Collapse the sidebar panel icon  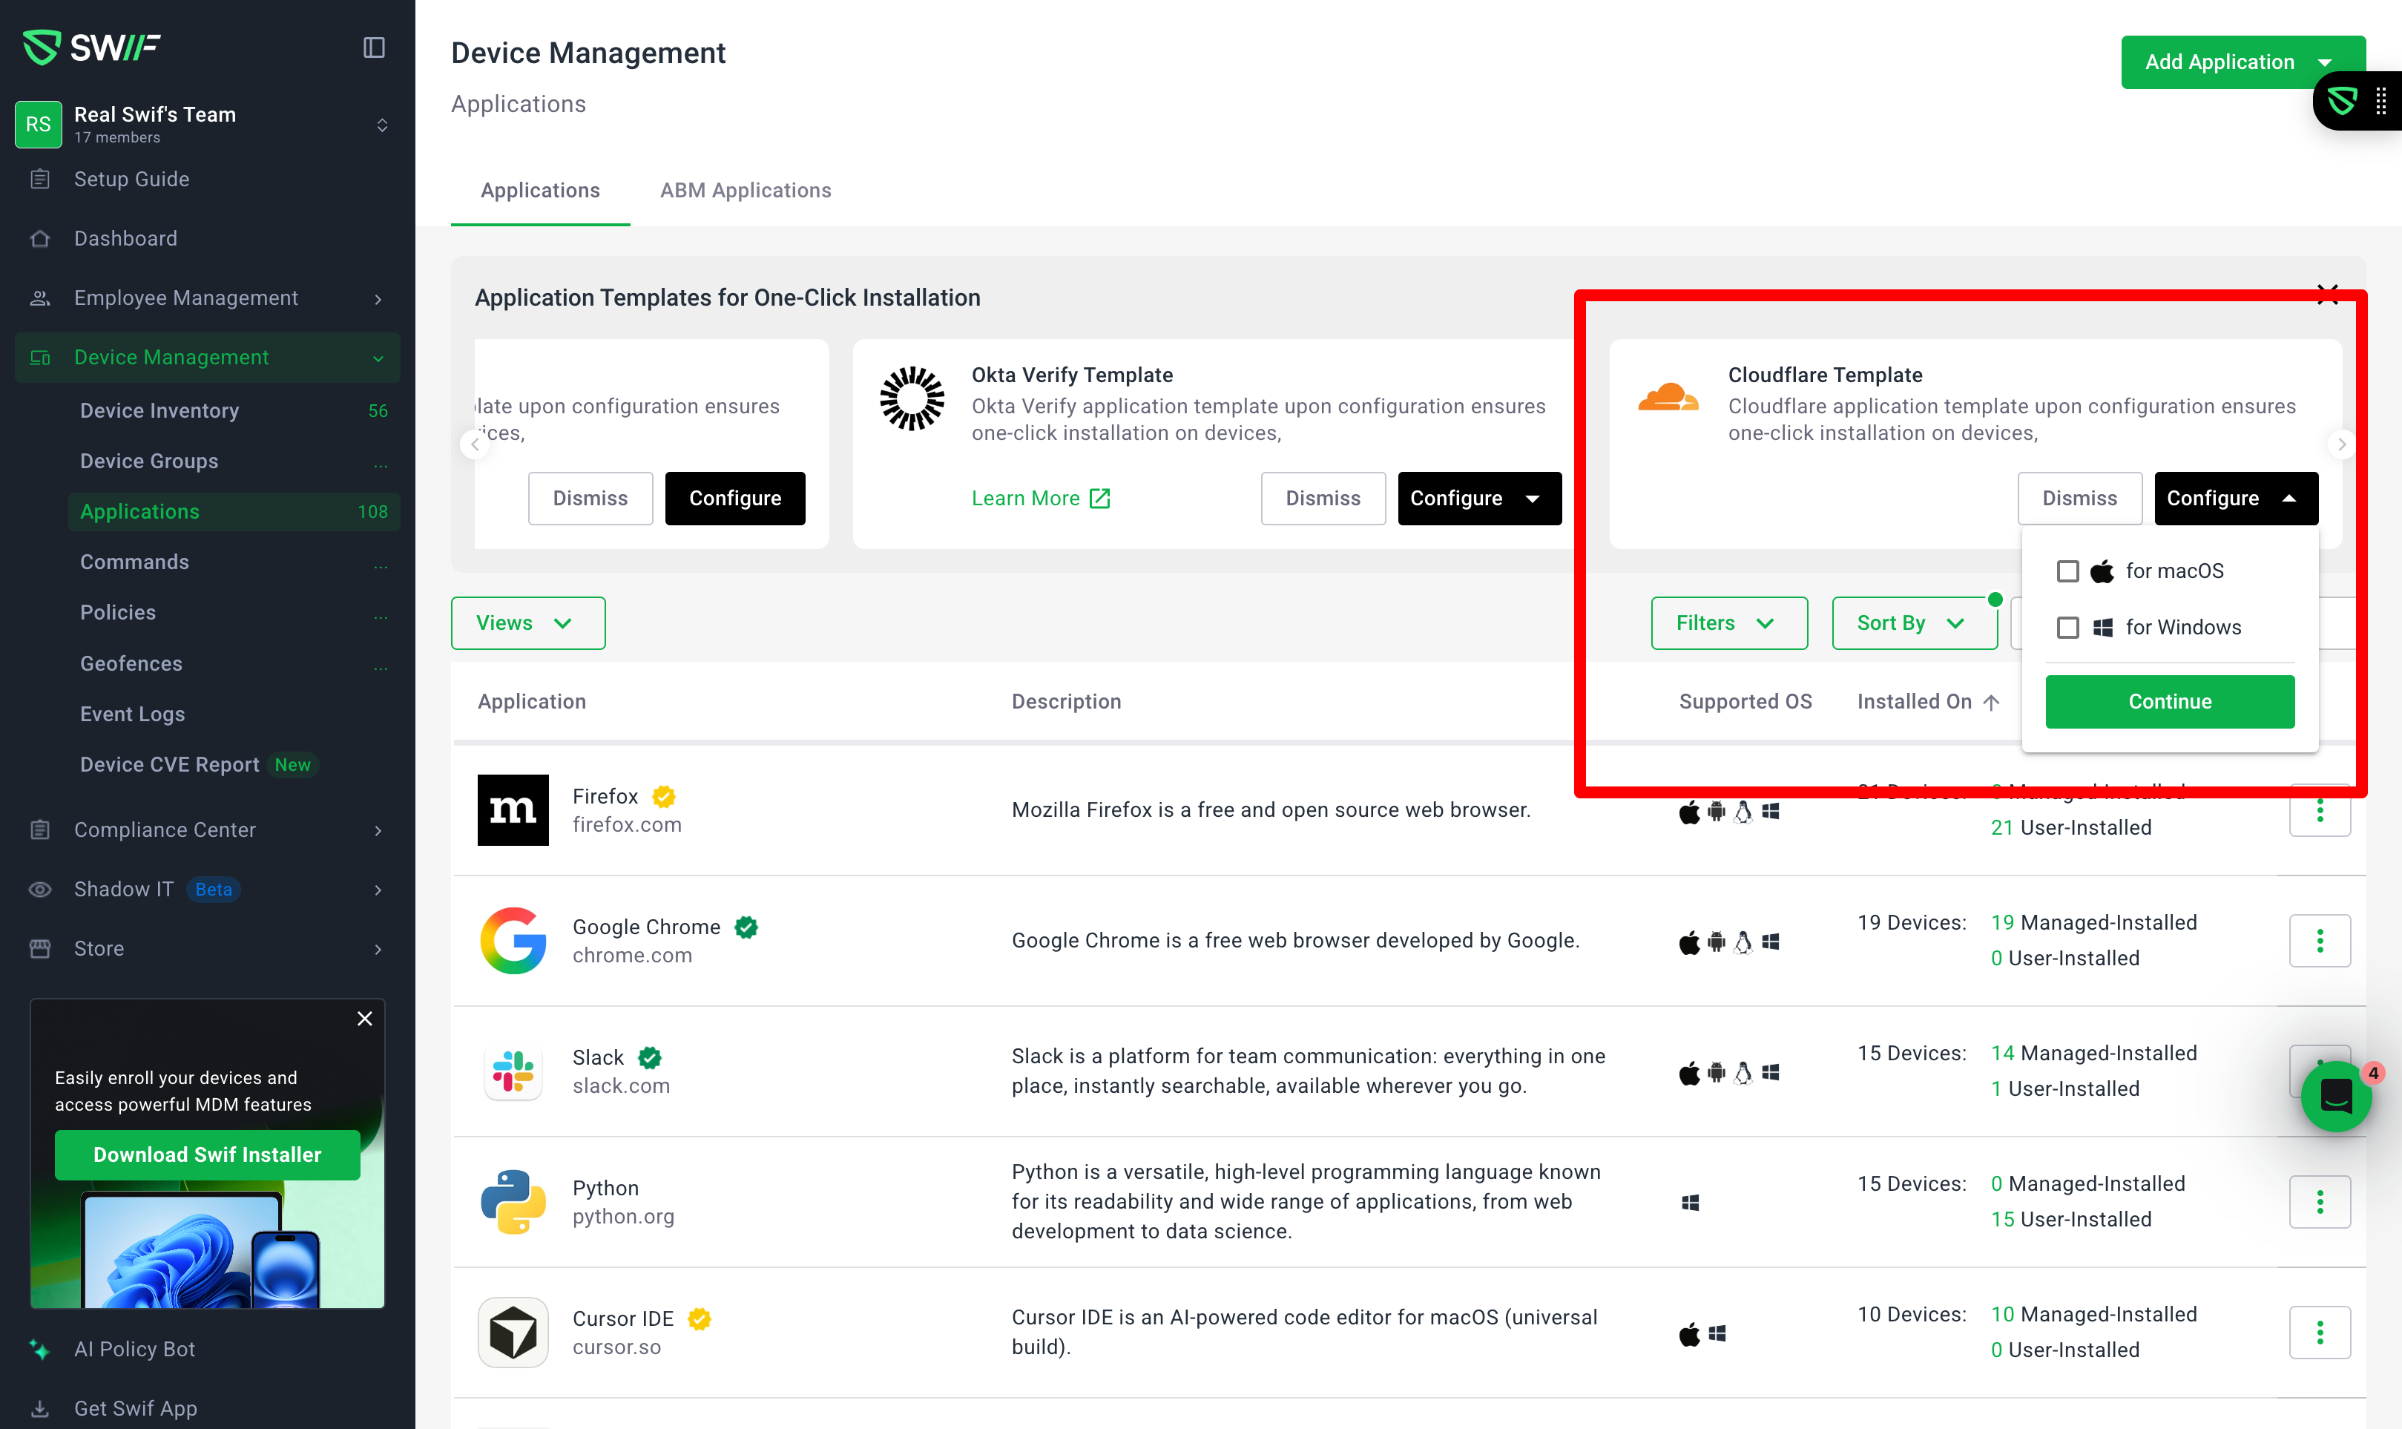point(374,47)
